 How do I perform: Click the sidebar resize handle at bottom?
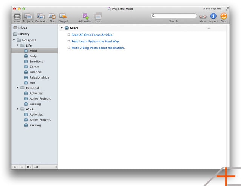pos(56,167)
